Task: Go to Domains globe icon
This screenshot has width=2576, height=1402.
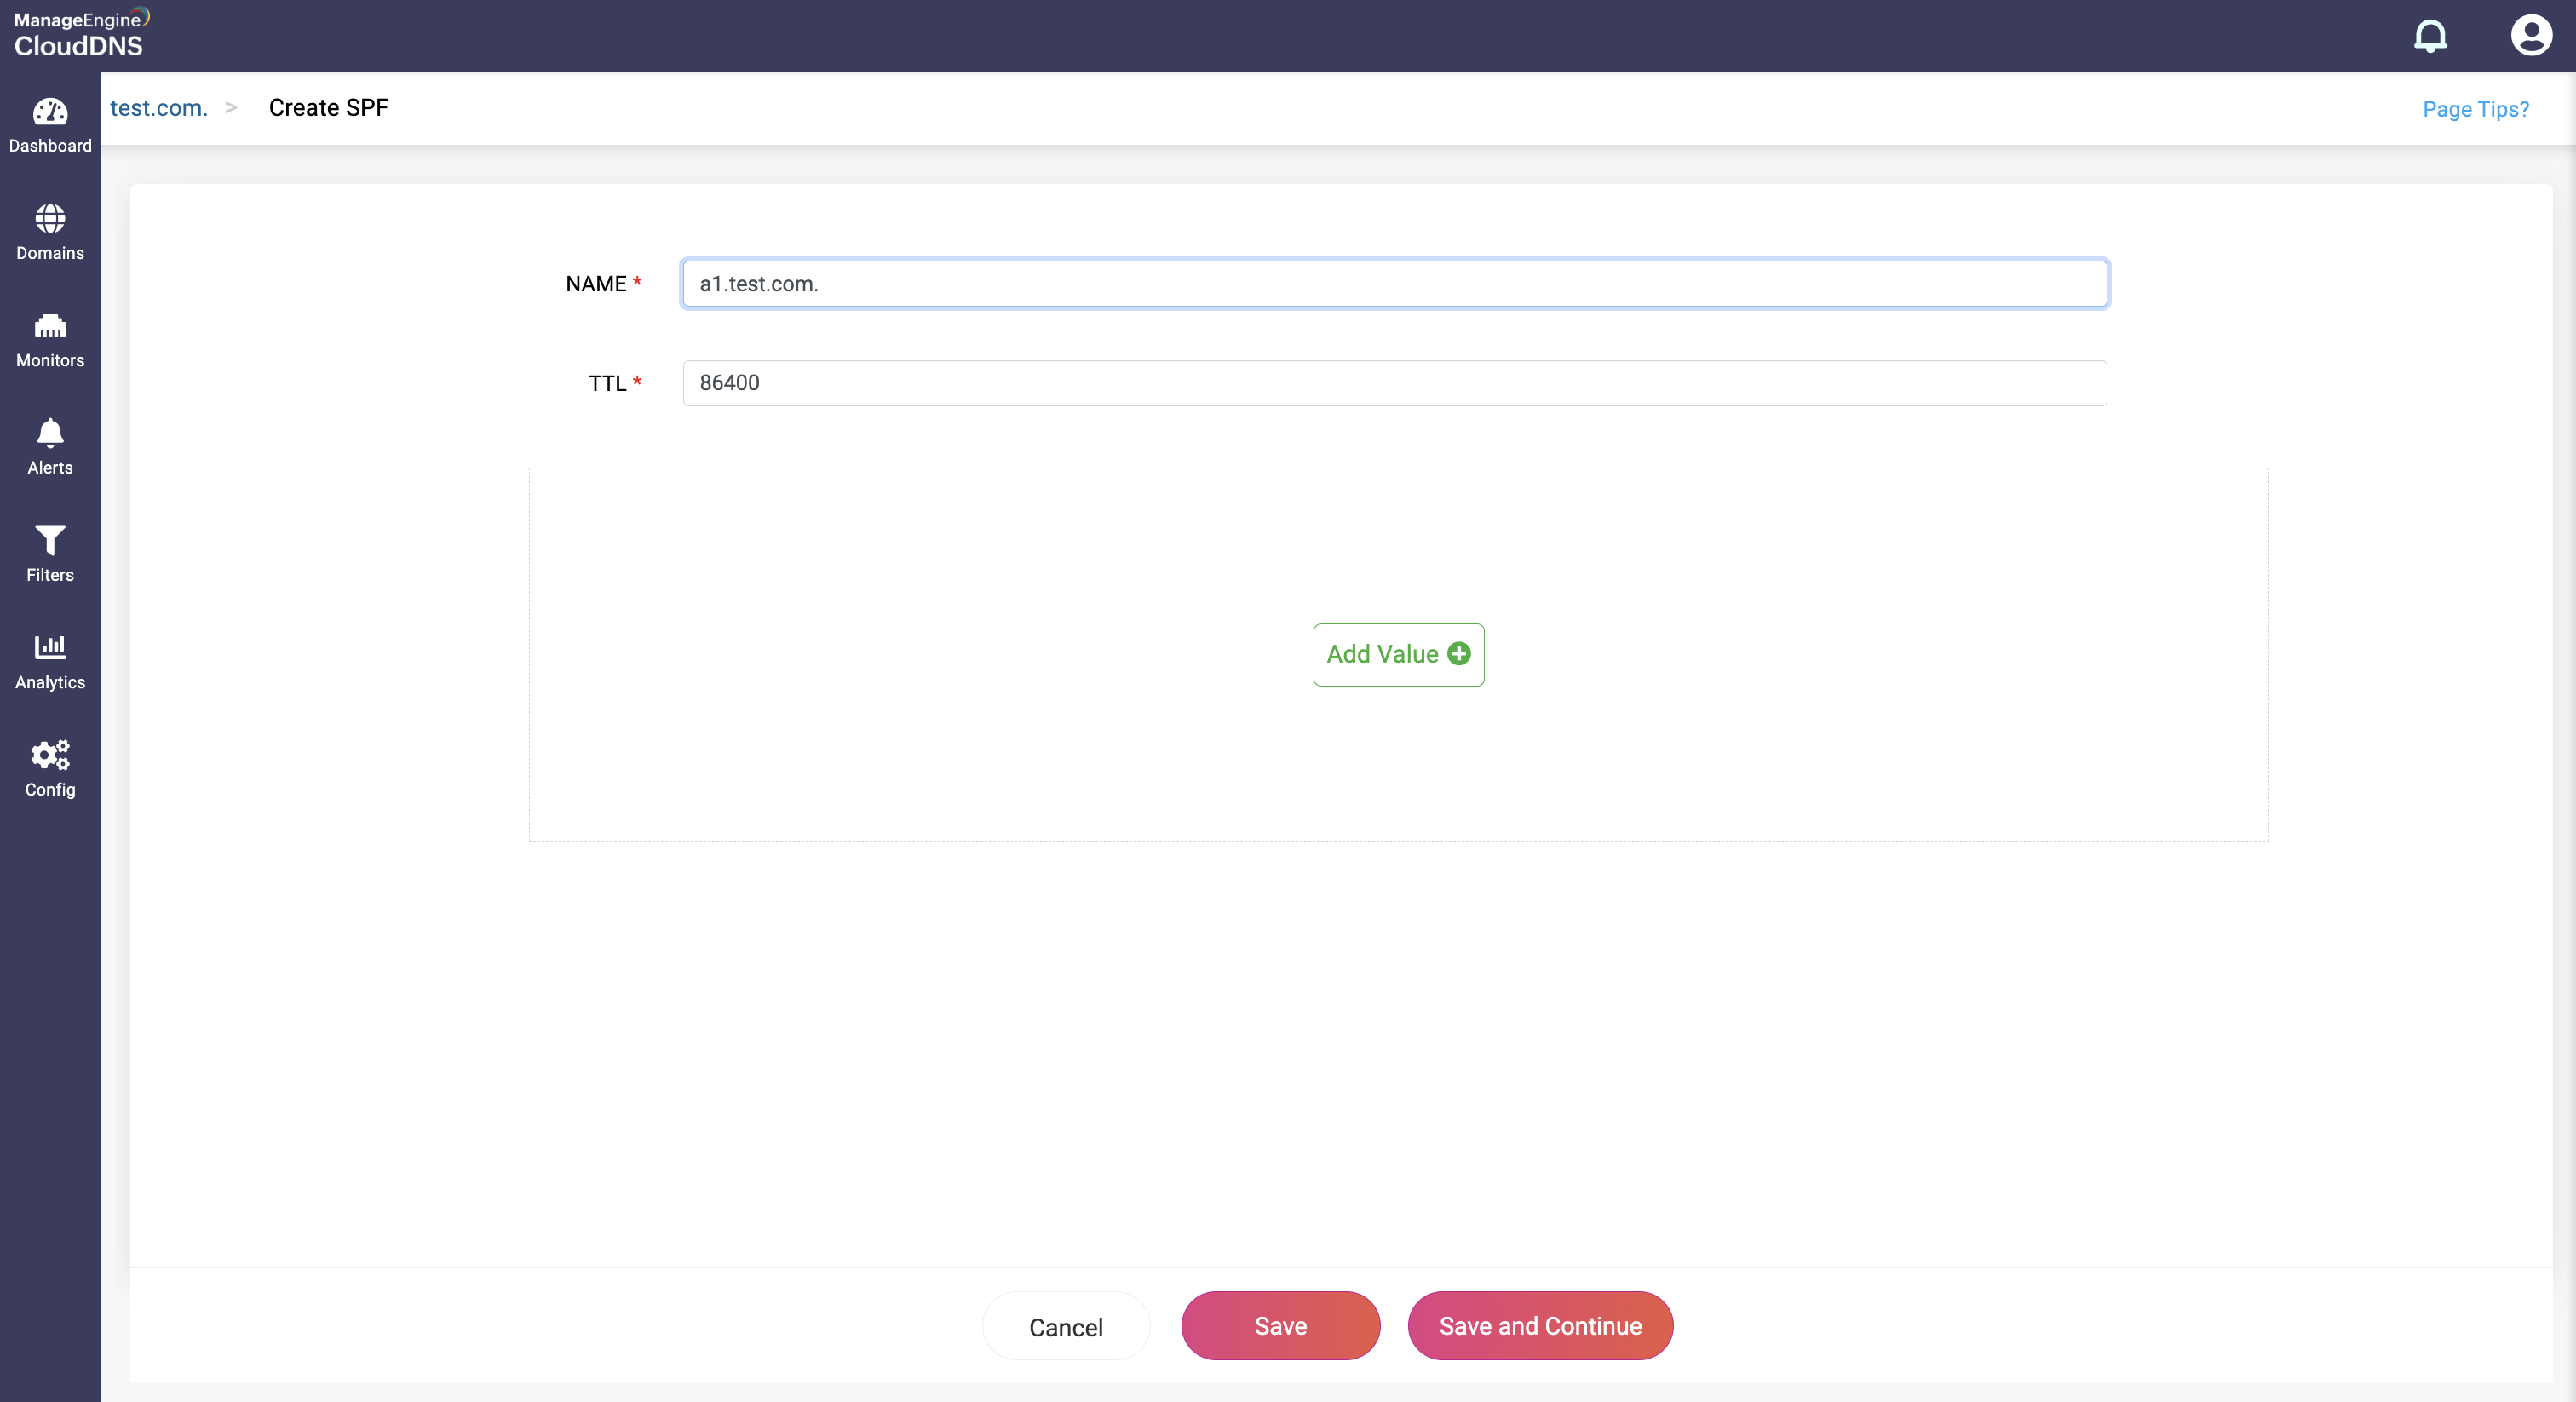Action: [50, 219]
